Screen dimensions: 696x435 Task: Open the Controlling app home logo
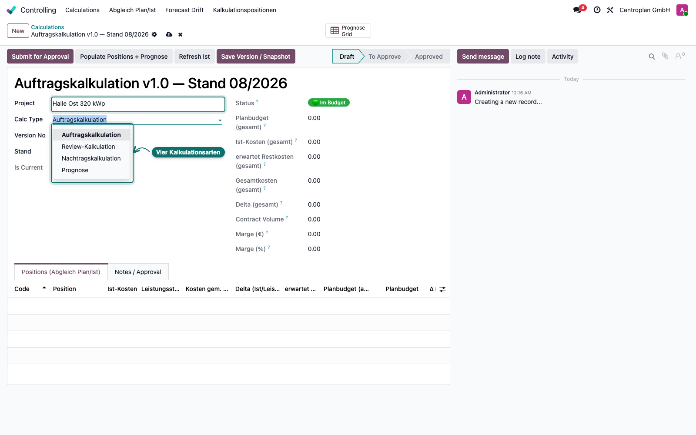pyautogui.click(x=11, y=10)
